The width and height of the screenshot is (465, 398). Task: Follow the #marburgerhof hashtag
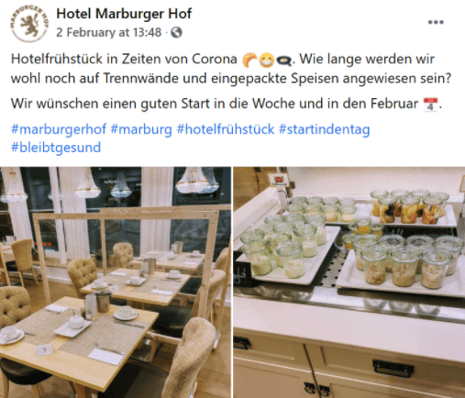click(x=59, y=129)
